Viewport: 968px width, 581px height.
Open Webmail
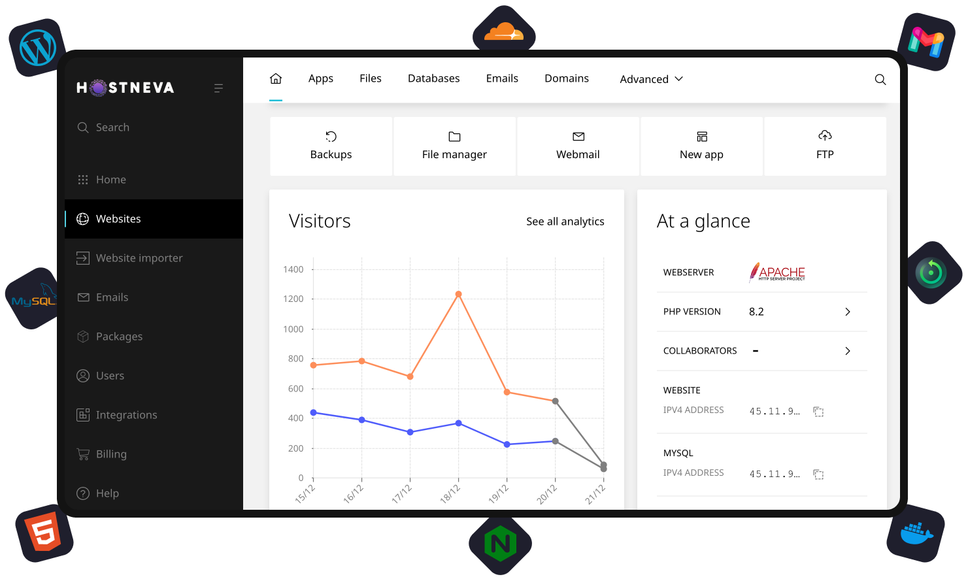coord(578,145)
